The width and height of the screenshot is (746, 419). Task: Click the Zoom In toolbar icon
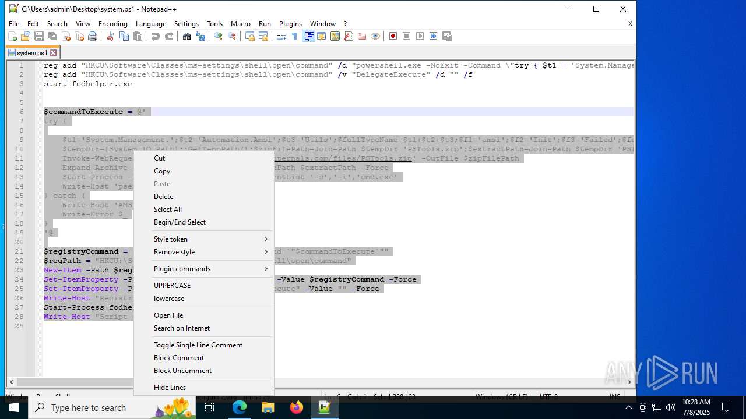(218, 36)
